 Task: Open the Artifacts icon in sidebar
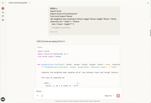(x=3, y=20)
